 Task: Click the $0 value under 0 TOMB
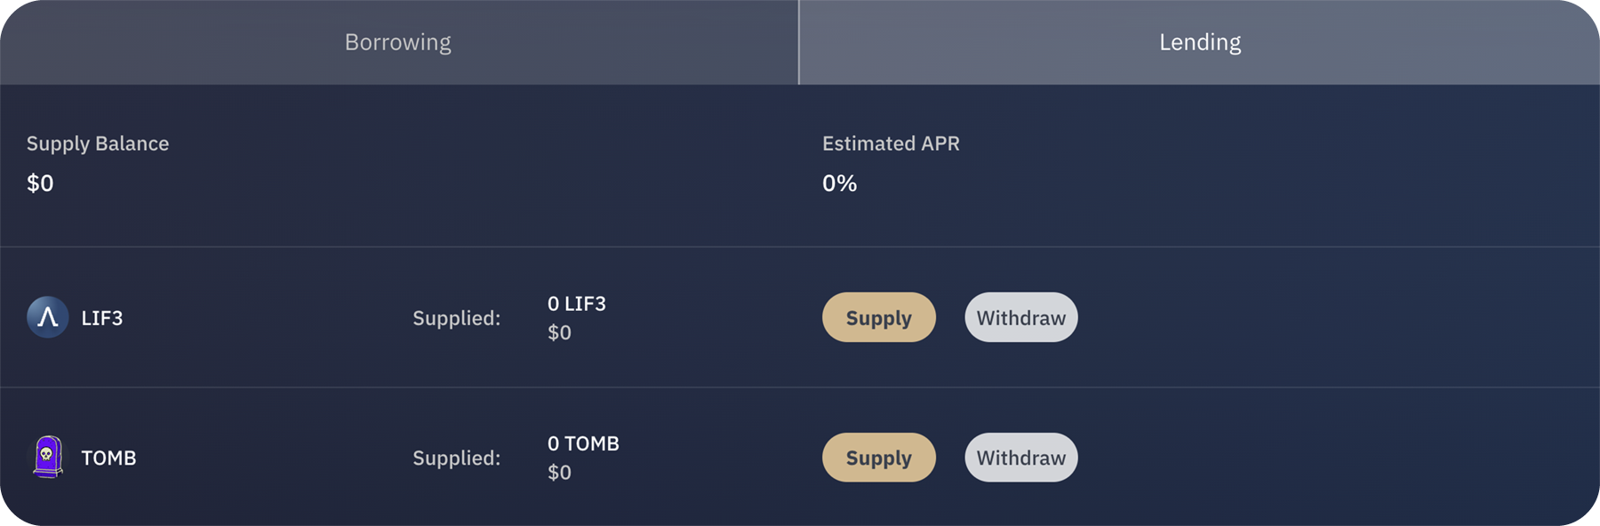(559, 472)
